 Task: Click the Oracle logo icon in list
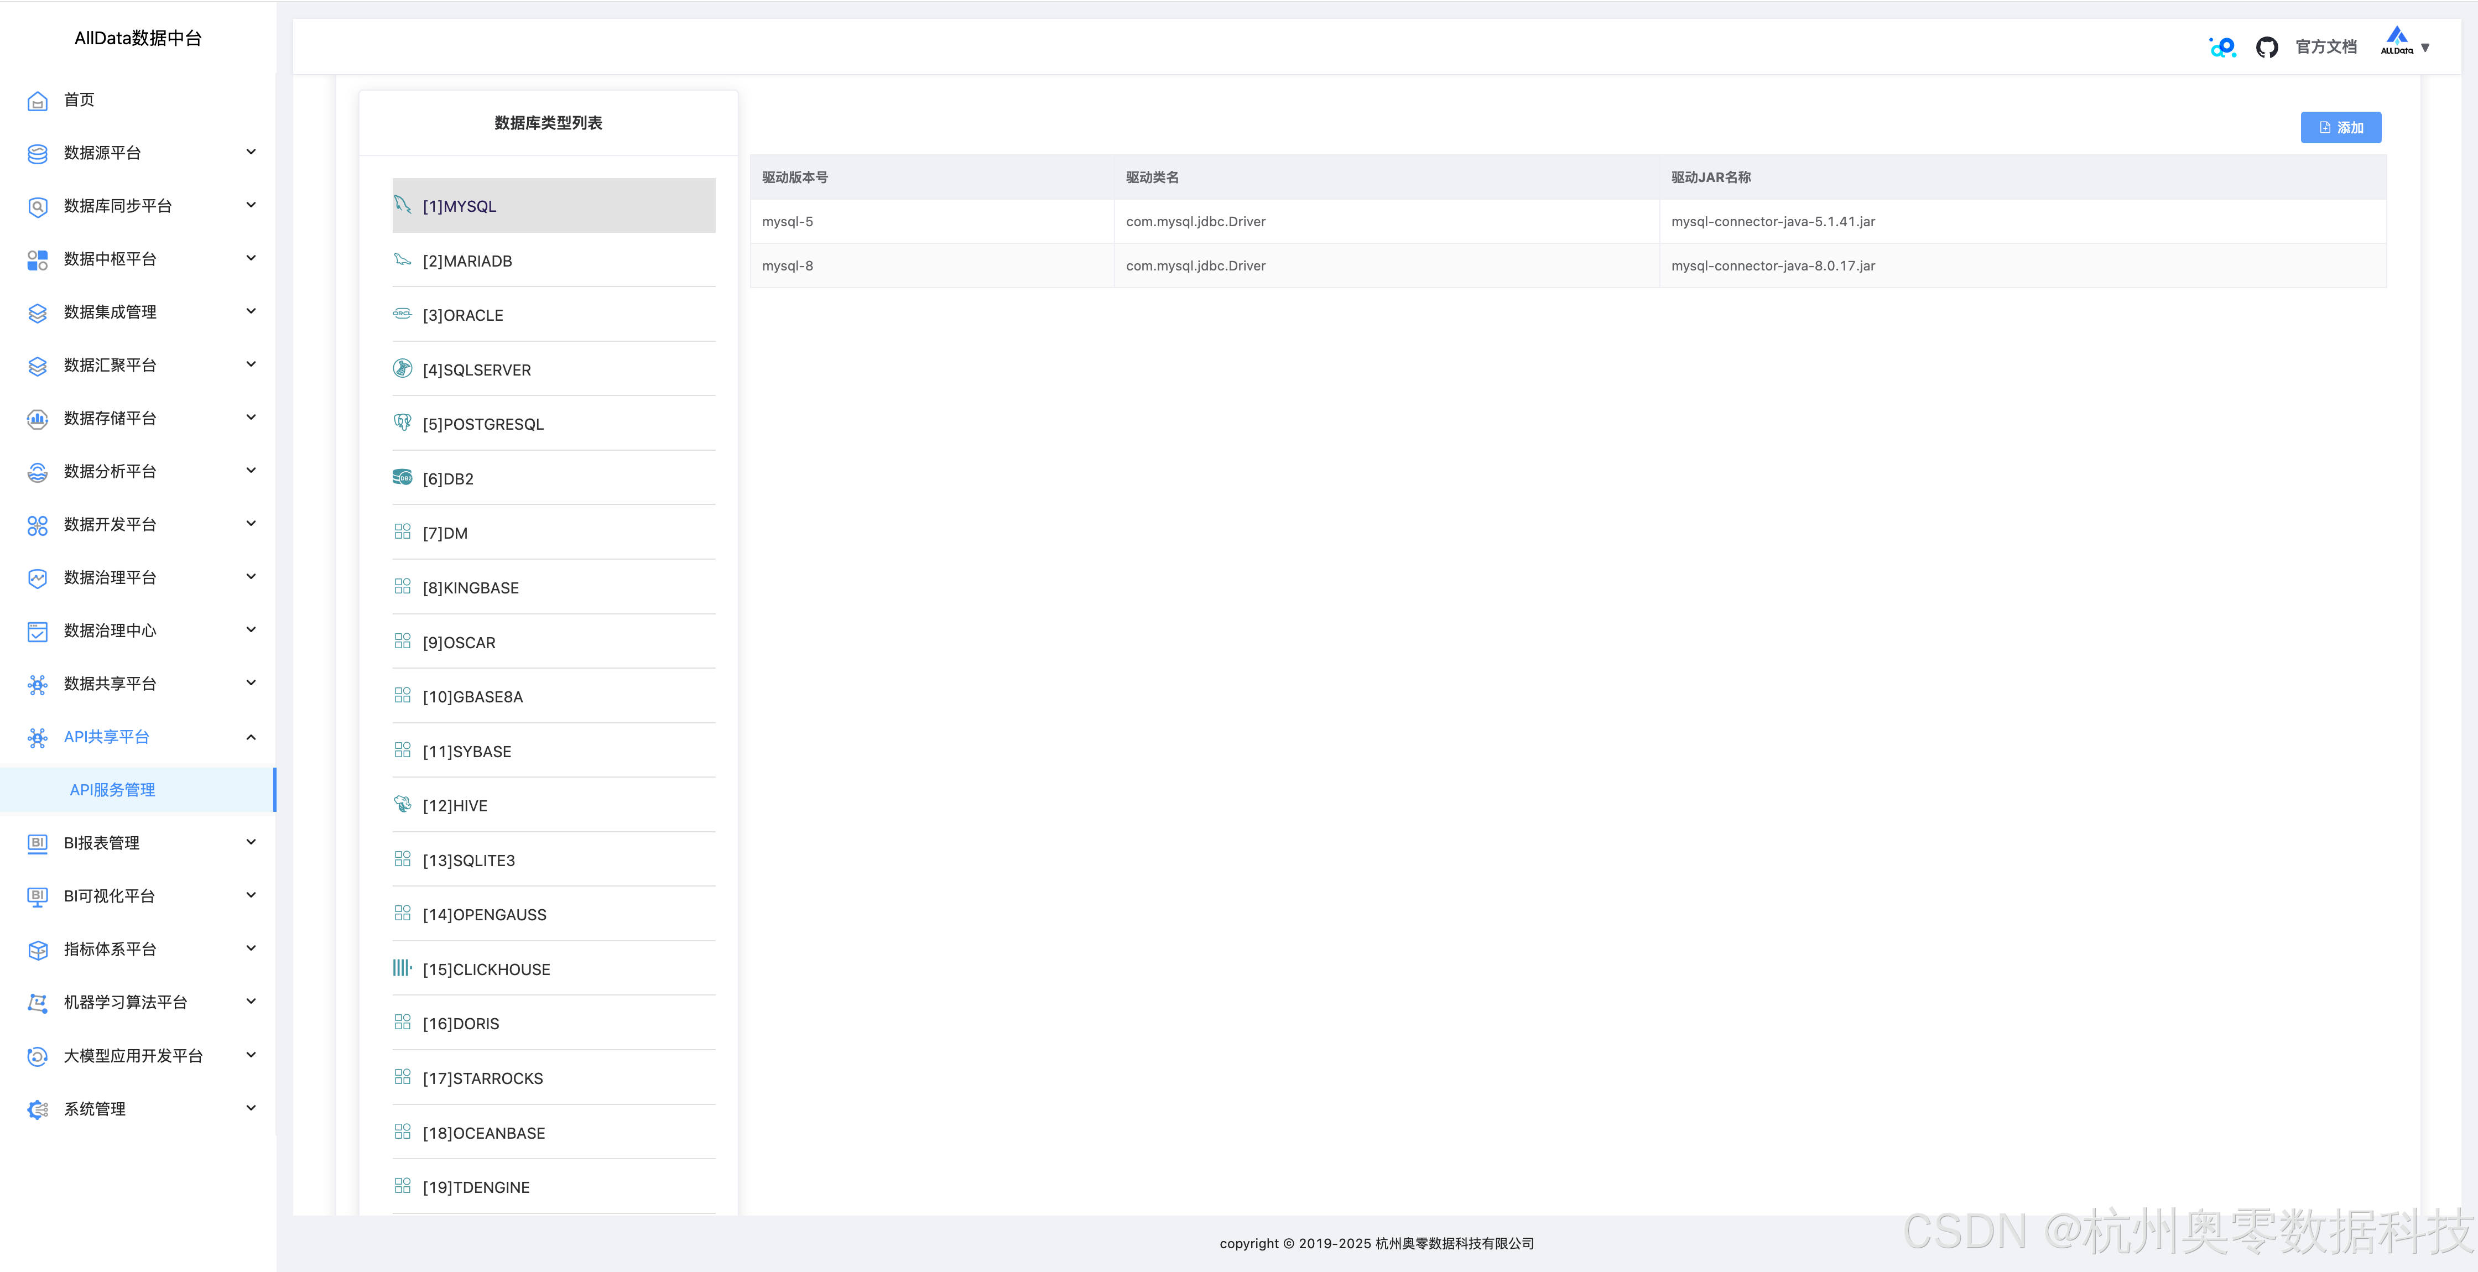pyautogui.click(x=402, y=314)
